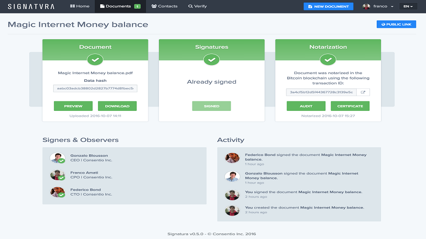This screenshot has height=239, width=426.
Task: Select the Data hash input field
Action: coord(95,88)
